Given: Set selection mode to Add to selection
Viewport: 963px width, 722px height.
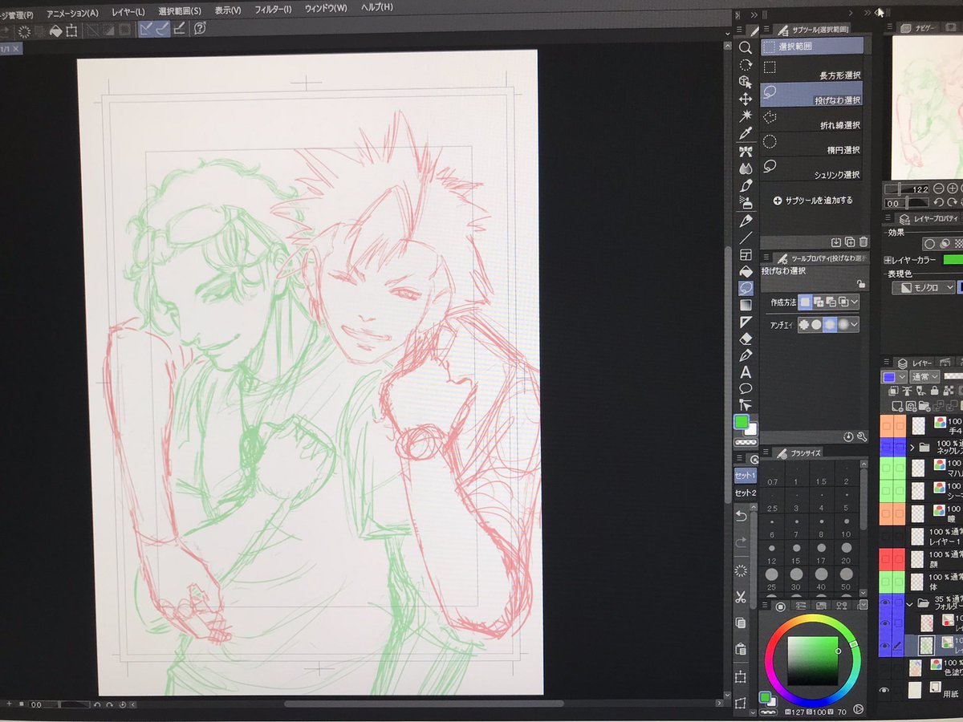Looking at the screenshot, I should (818, 302).
